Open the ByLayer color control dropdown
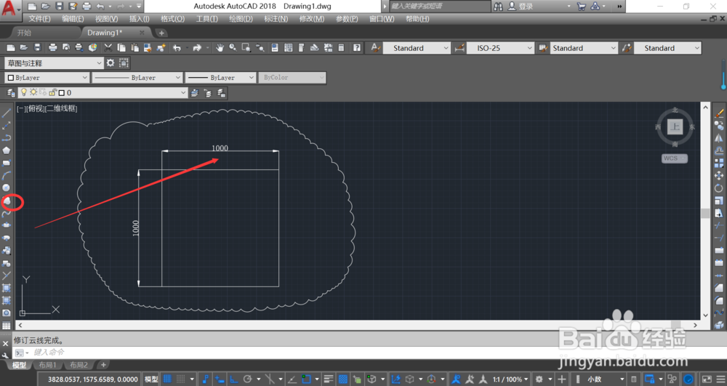 pos(47,77)
